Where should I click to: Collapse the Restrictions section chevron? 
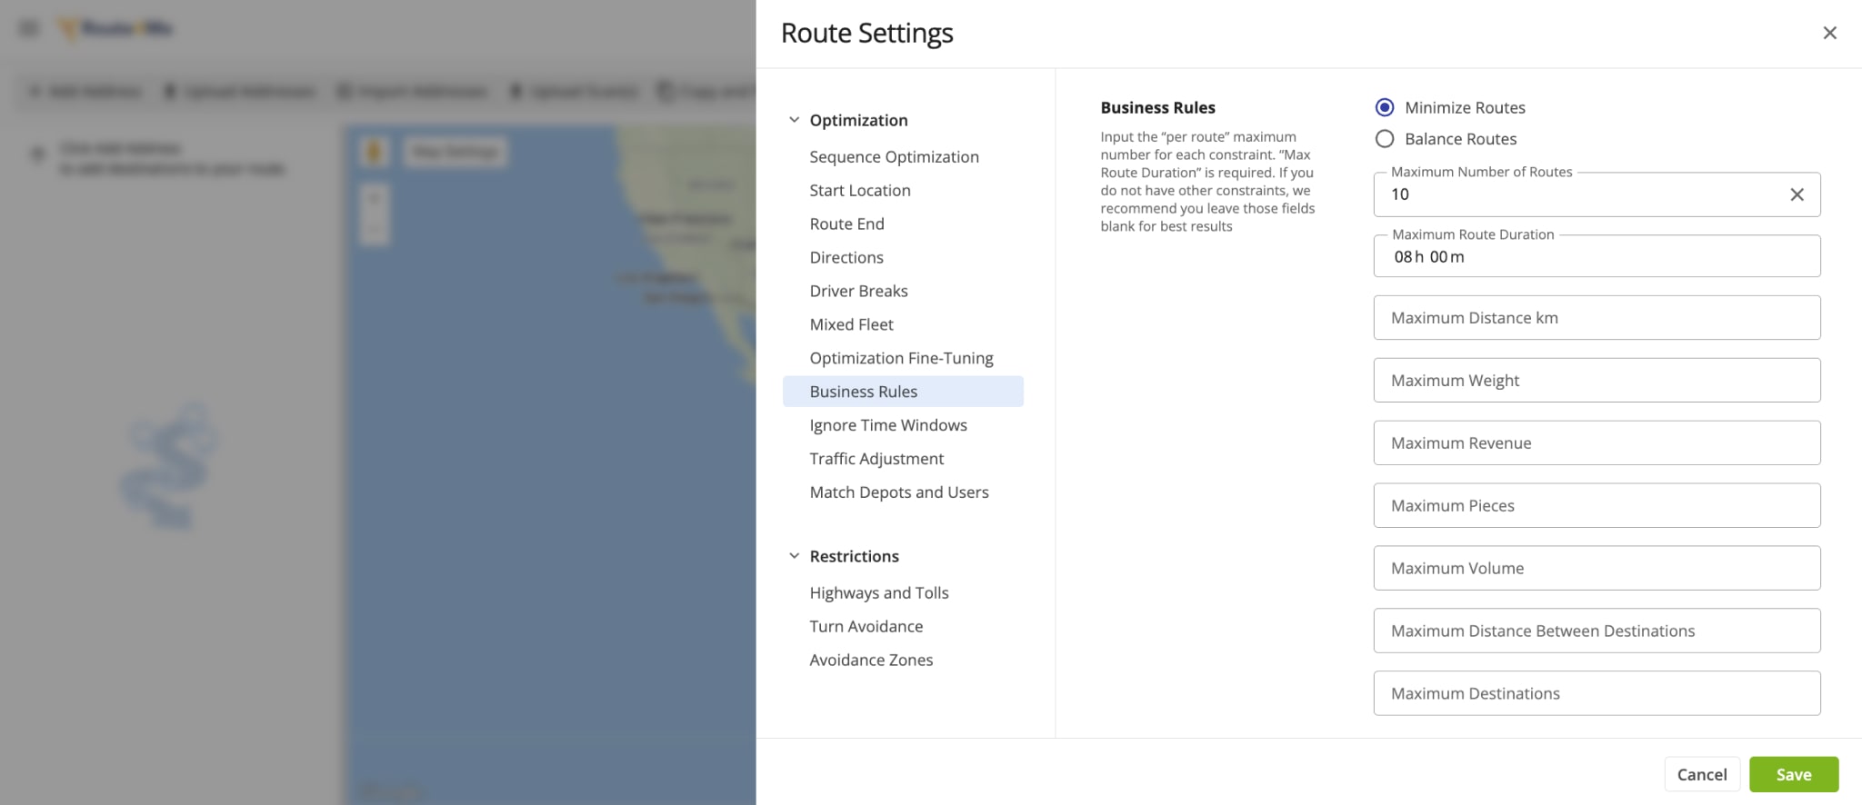coord(794,556)
